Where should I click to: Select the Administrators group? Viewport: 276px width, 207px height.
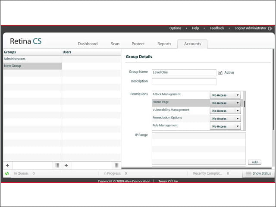click(33, 59)
